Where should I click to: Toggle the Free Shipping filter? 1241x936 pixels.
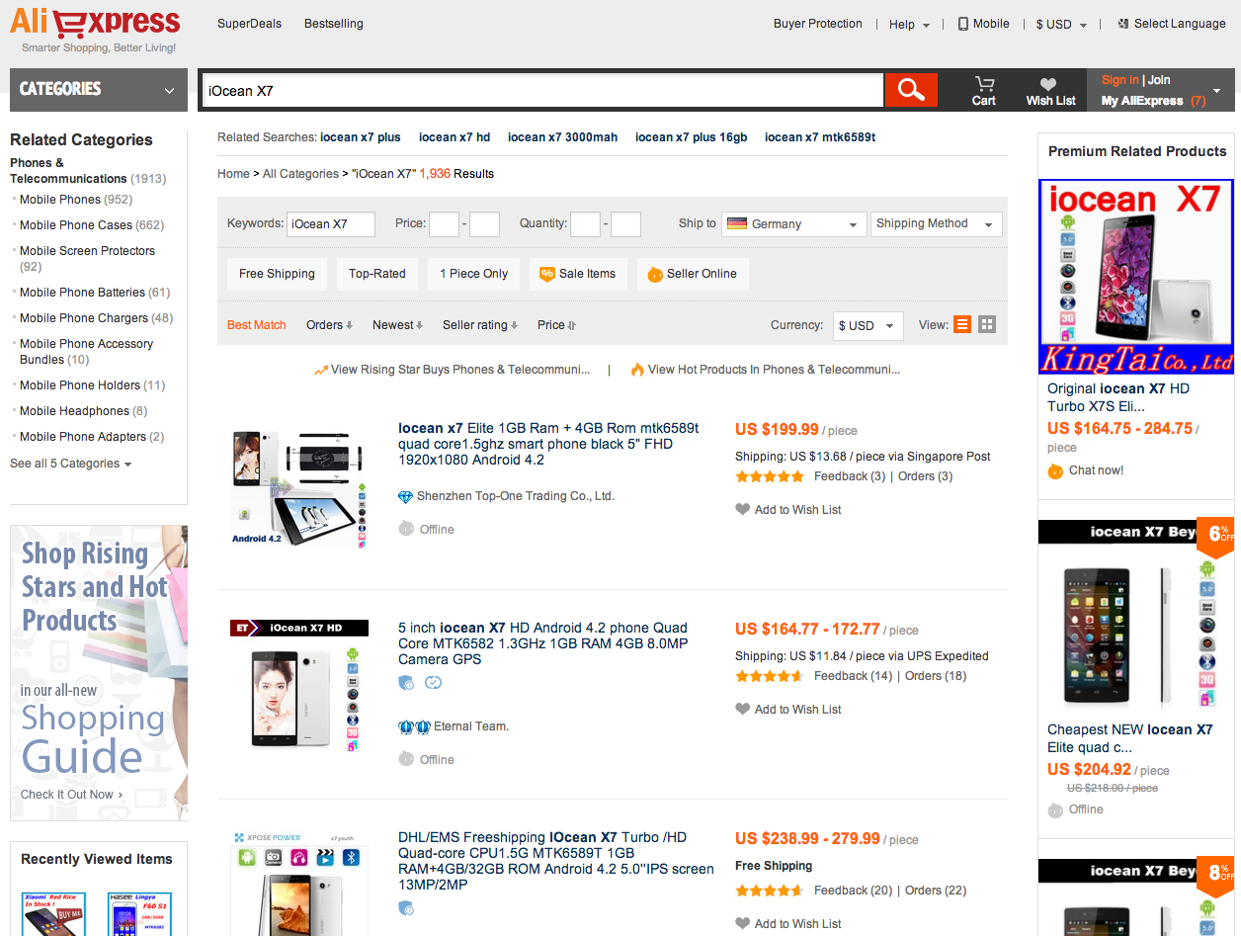point(277,274)
